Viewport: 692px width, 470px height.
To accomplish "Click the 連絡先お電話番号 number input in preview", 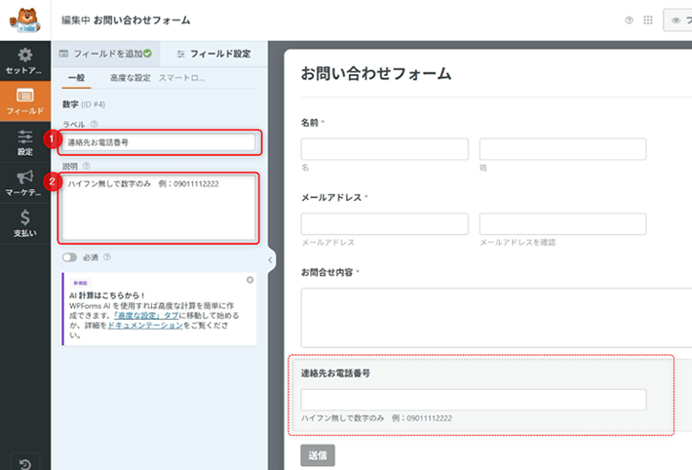I will (474, 400).
